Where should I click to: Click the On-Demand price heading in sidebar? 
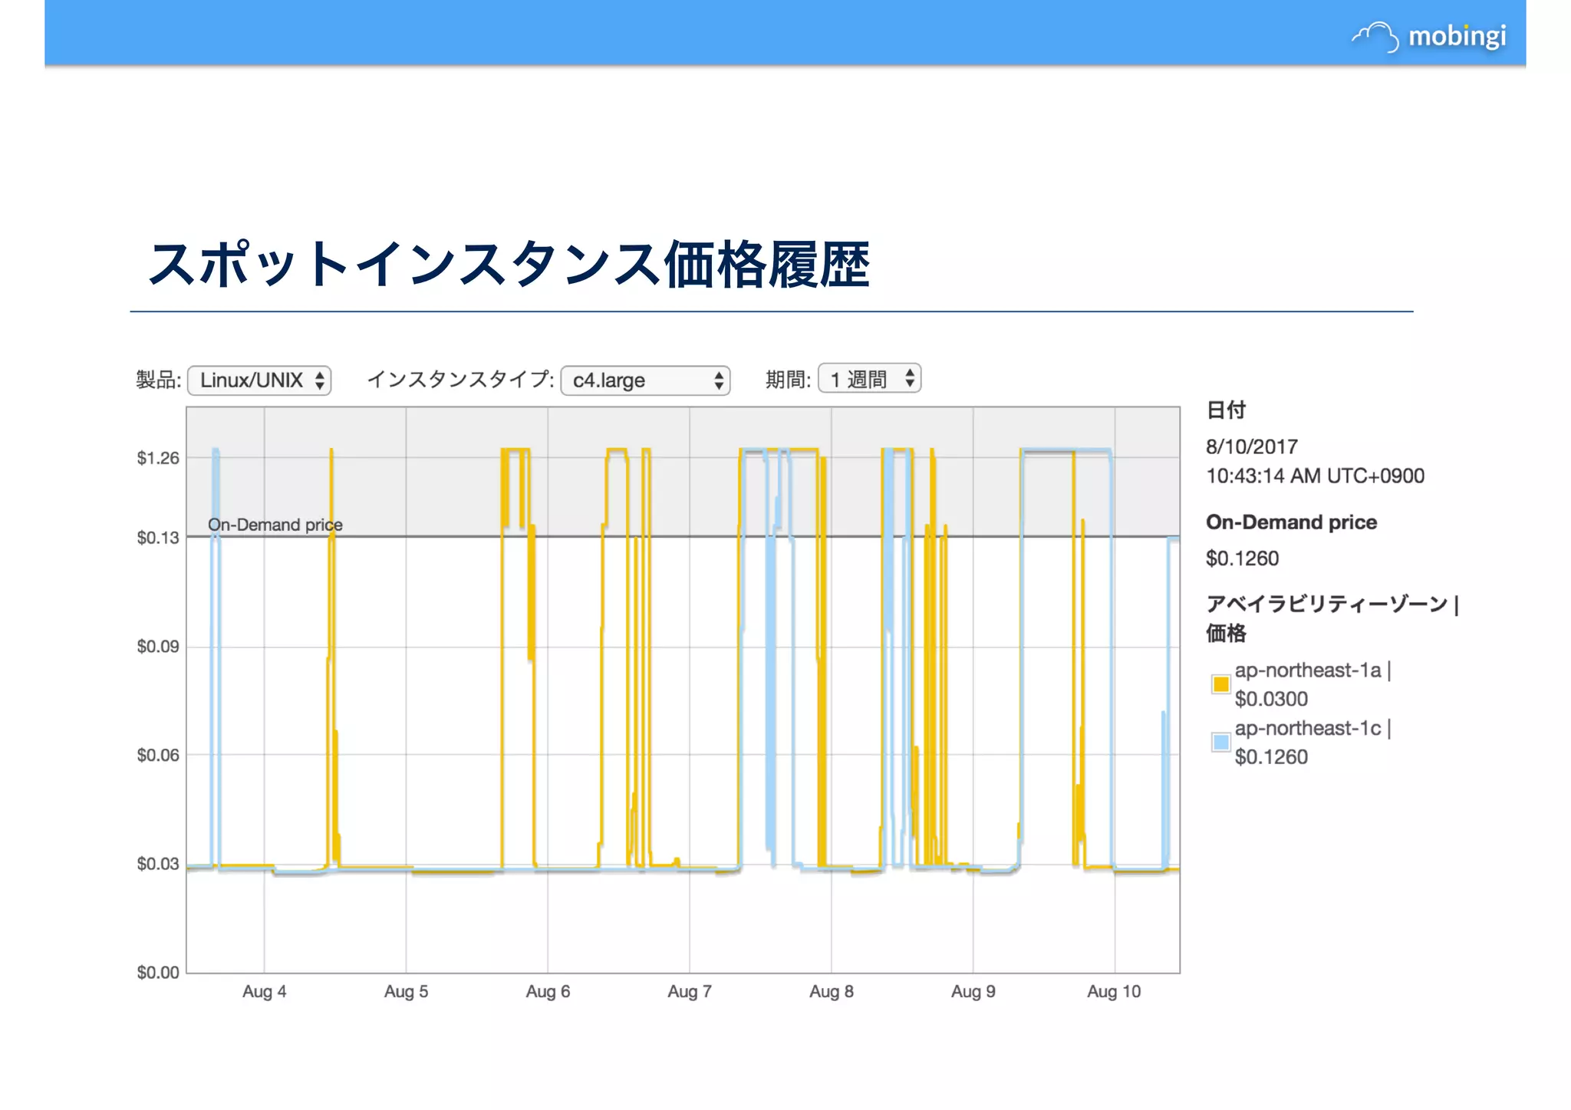pos(1291,522)
